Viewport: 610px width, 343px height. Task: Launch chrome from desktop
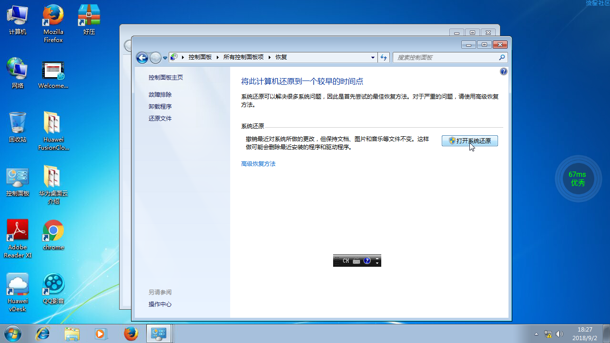pos(53,235)
